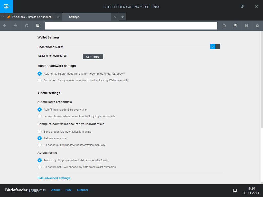Click the Wallet Settings heading
The height and width of the screenshot is (197, 263).
[x=49, y=37]
